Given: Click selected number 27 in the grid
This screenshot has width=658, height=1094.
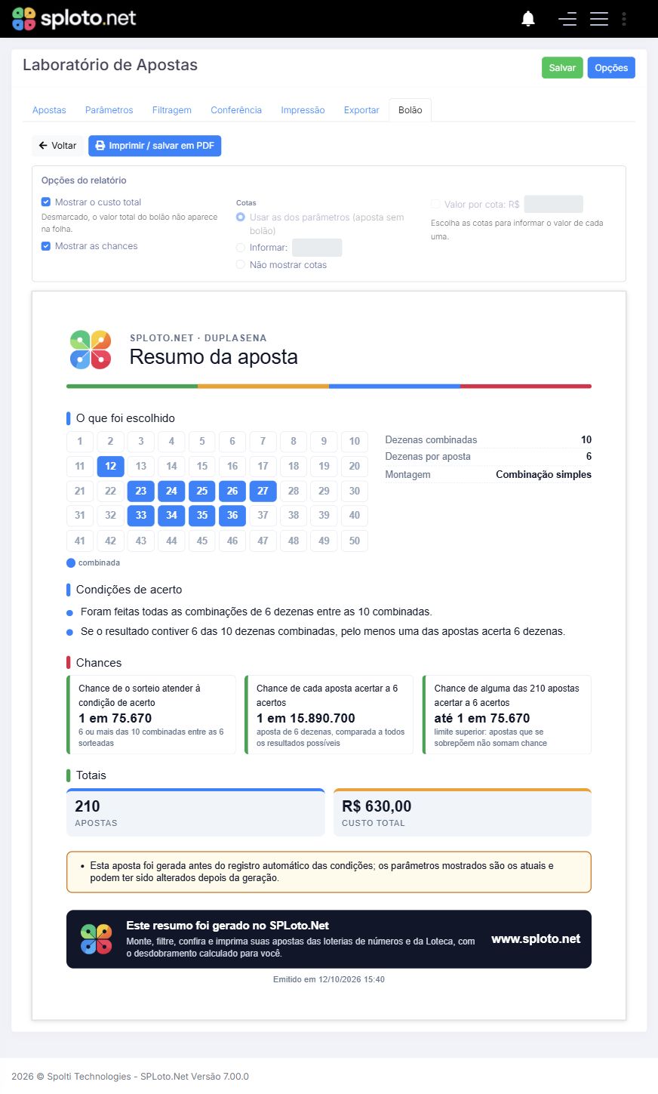Looking at the screenshot, I should pos(263,491).
